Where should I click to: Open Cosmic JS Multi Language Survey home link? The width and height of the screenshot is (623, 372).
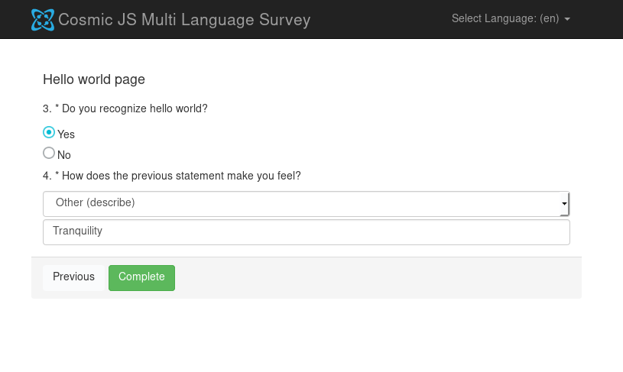(x=184, y=20)
